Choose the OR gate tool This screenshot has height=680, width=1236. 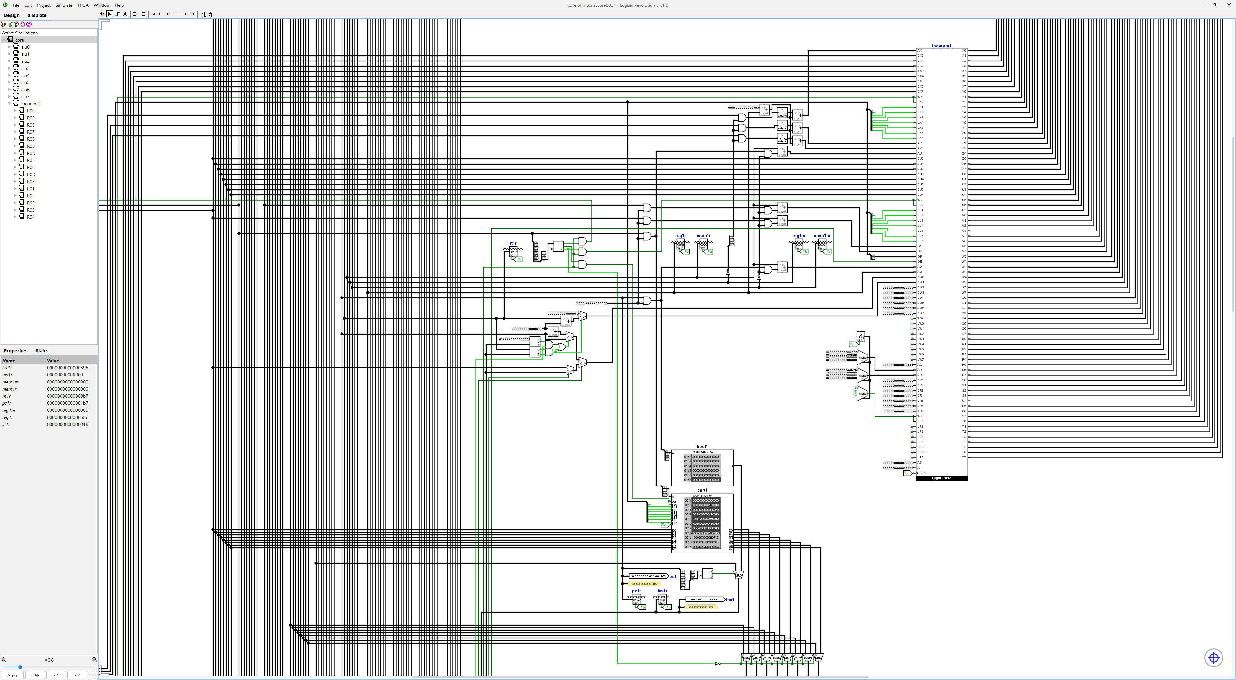click(168, 14)
